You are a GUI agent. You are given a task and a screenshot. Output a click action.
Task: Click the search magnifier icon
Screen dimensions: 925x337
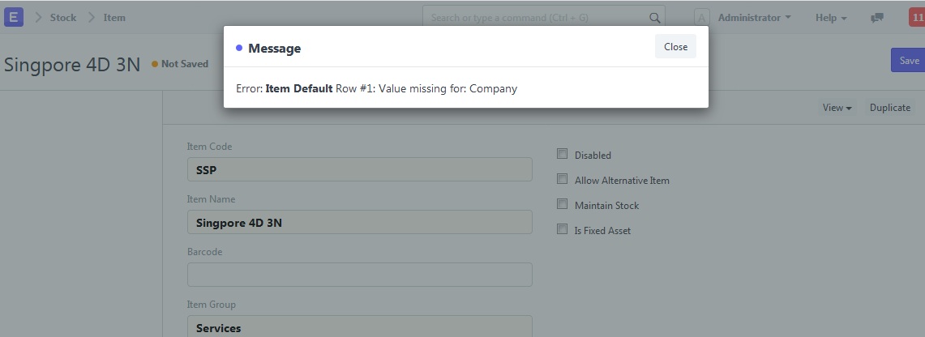point(655,18)
